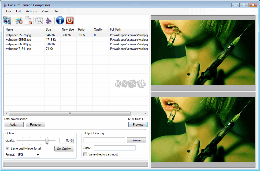Click the New Size column header
Image resolution: width=260 pixels, height=171 pixels.
pos(68,29)
